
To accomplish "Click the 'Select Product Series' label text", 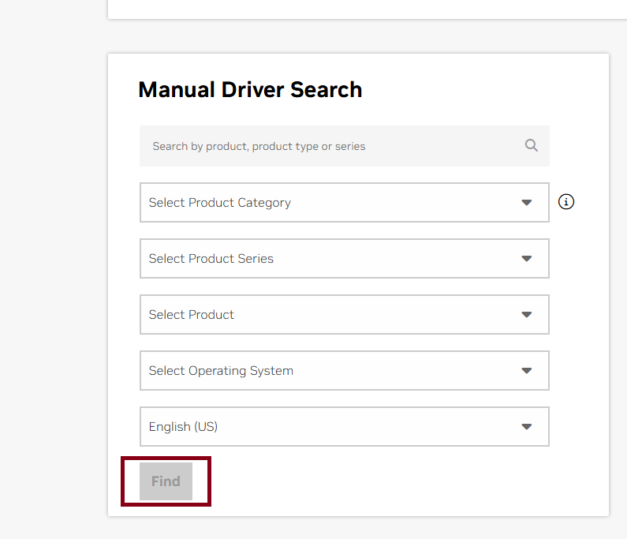I will click(211, 259).
